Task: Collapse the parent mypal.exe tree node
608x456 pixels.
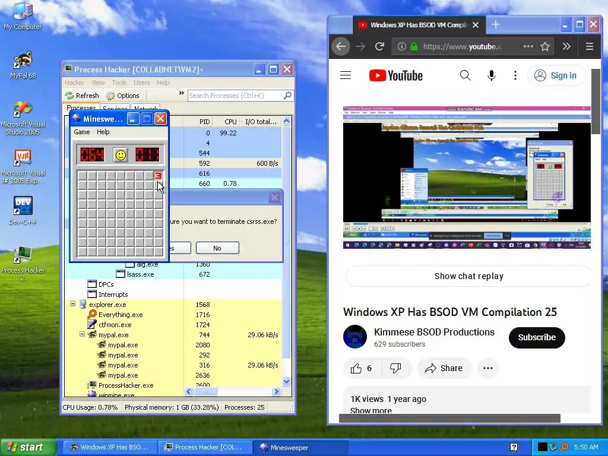Action: tap(82, 334)
